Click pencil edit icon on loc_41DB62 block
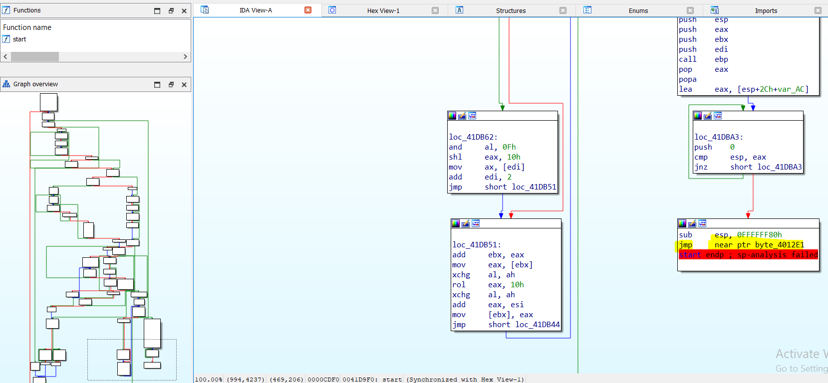The height and width of the screenshot is (383, 828). [x=462, y=116]
